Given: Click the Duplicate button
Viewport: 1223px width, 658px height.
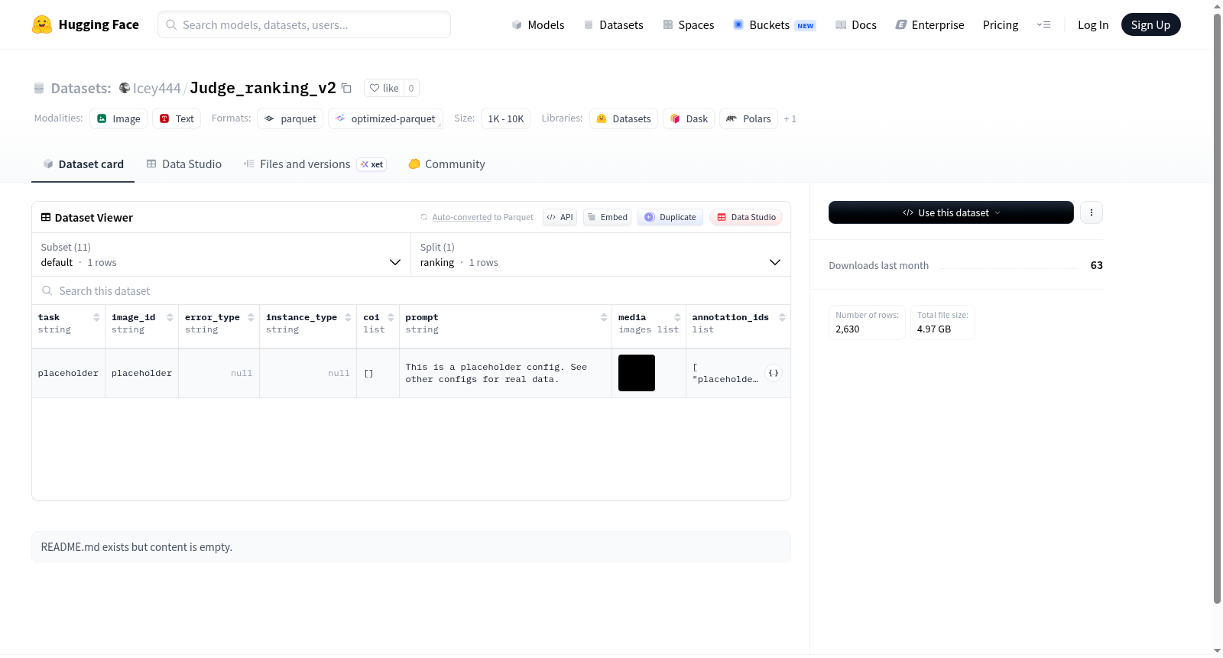Looking at the screenshot, I should click(670, 217).
